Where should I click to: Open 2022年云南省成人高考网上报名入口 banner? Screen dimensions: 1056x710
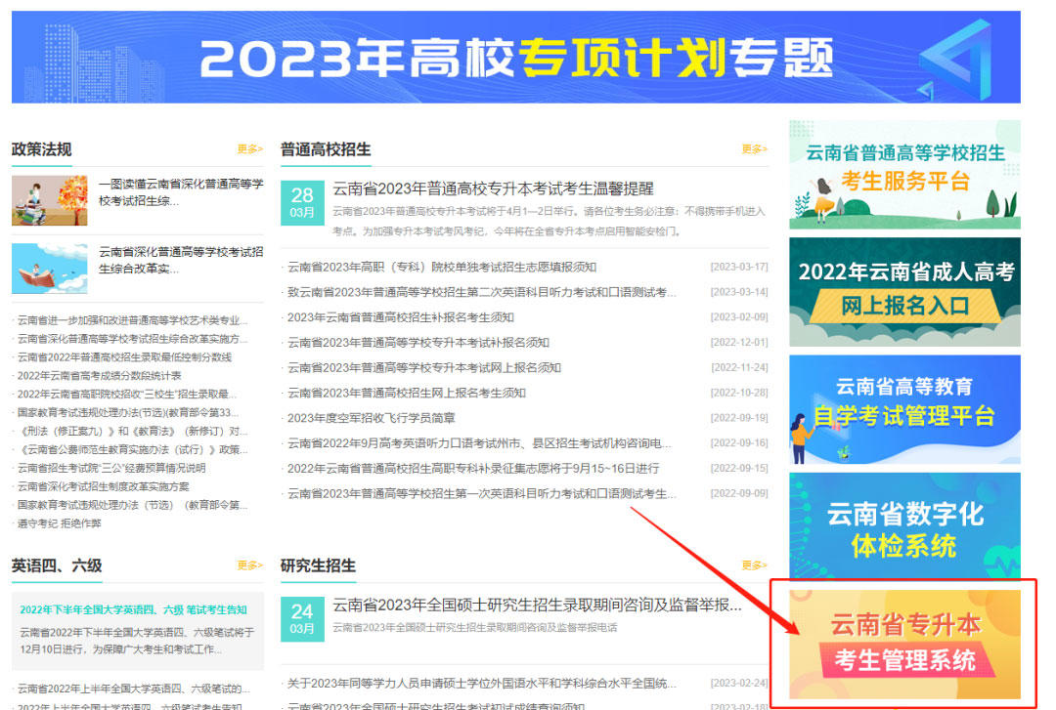tap(904, 291)
